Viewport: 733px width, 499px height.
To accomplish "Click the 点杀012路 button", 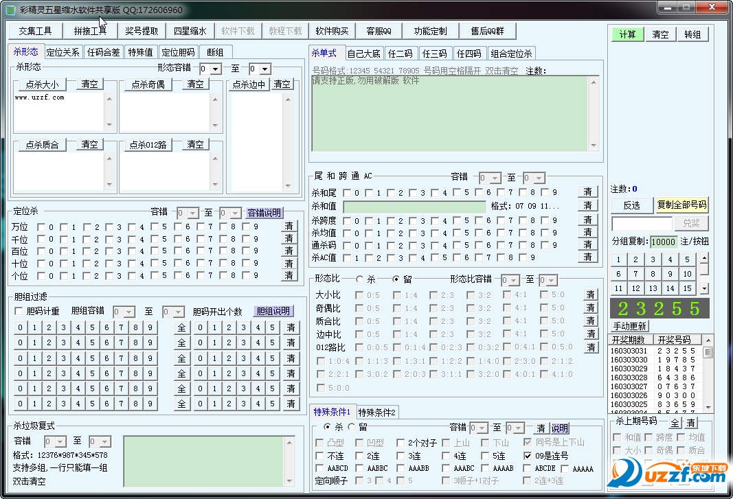I will pyautogui.click(x=148, y=145).
